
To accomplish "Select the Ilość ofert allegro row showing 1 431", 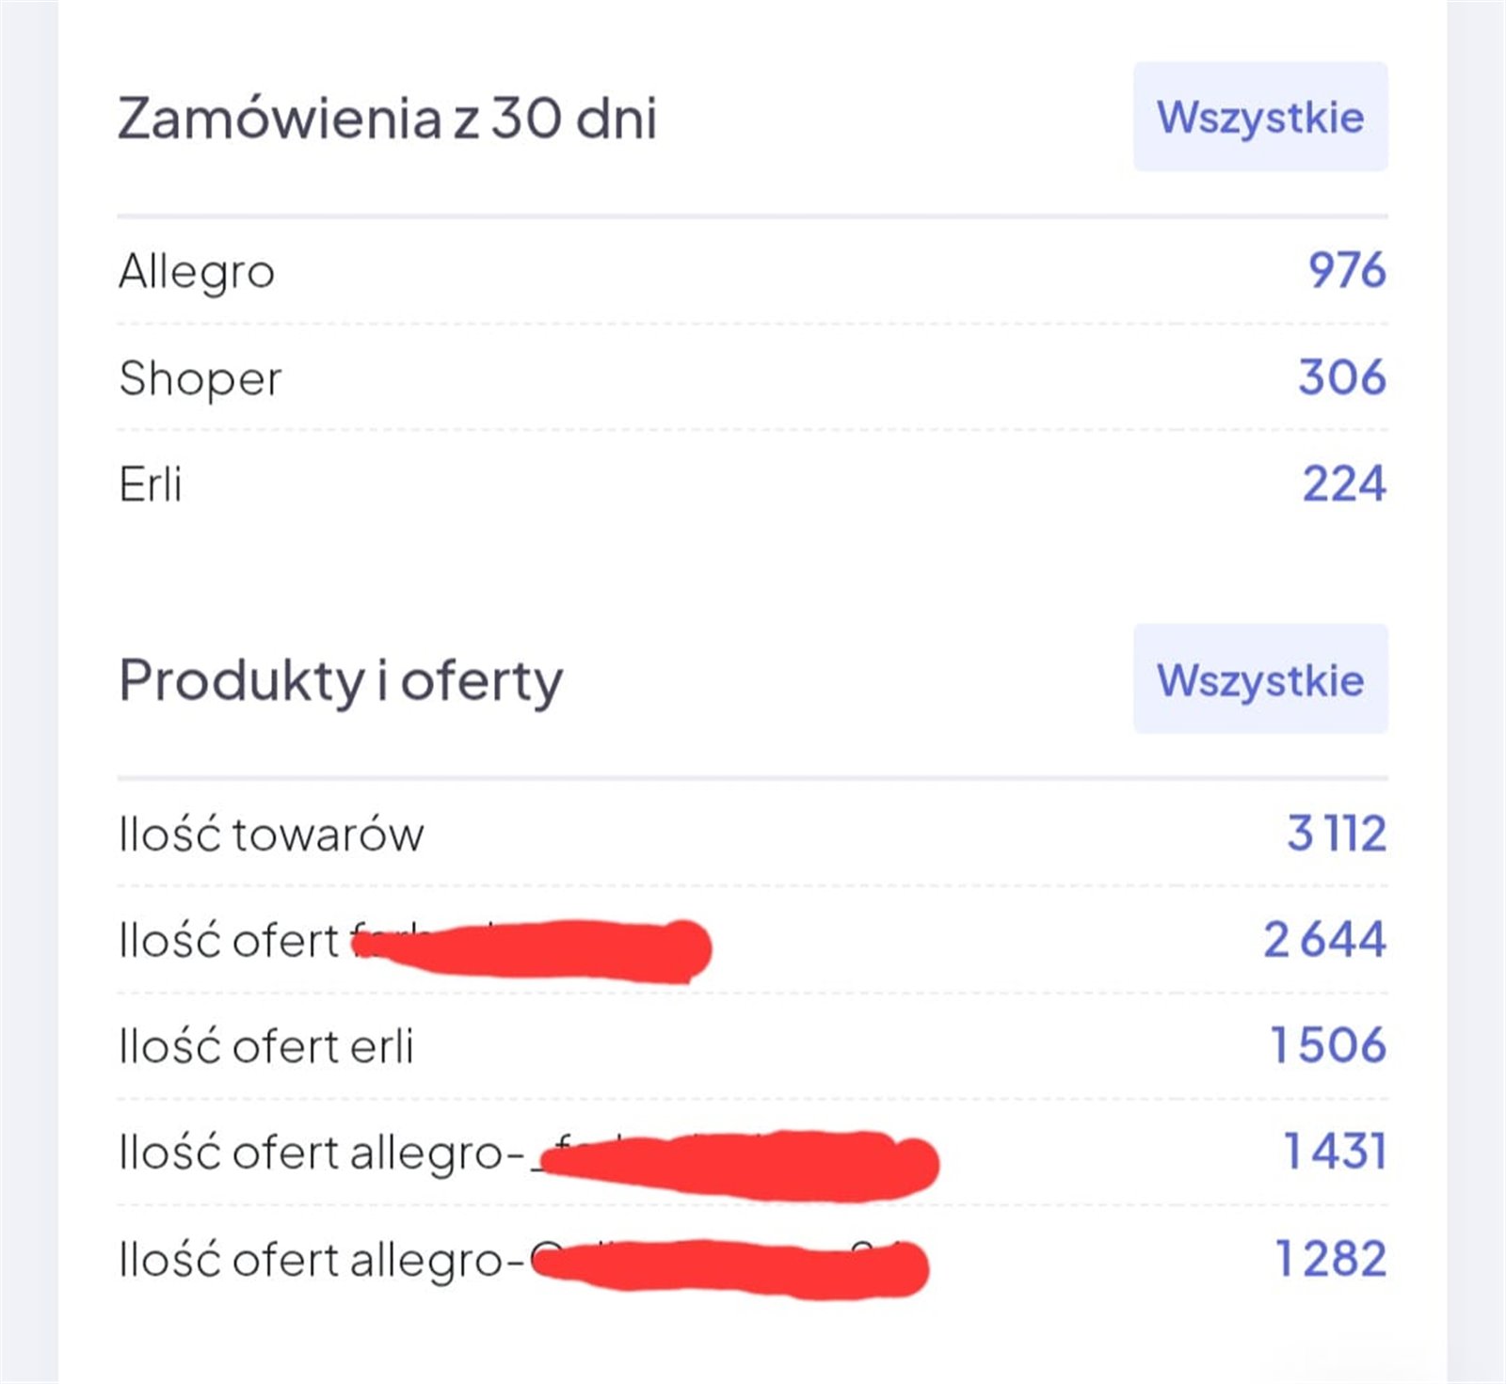I will click(752, 1152).
